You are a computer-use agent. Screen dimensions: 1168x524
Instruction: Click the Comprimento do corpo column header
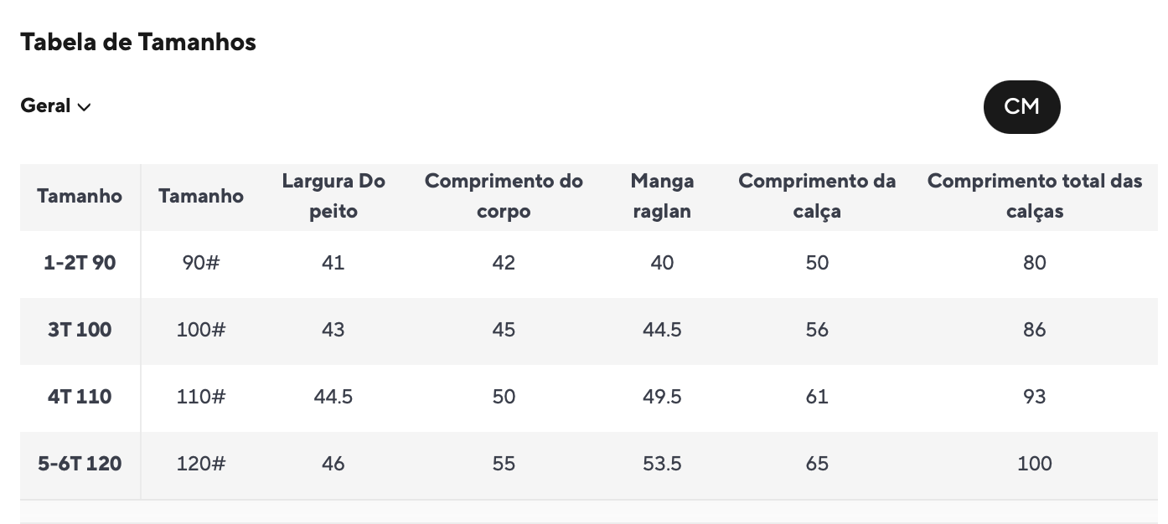pyautogui.click(x=504, y=196)
